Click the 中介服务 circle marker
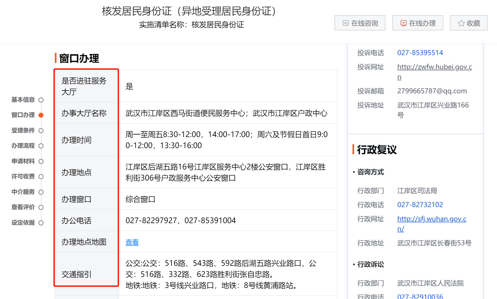Viewport: 497px width, 299px height. coord(41,192)
